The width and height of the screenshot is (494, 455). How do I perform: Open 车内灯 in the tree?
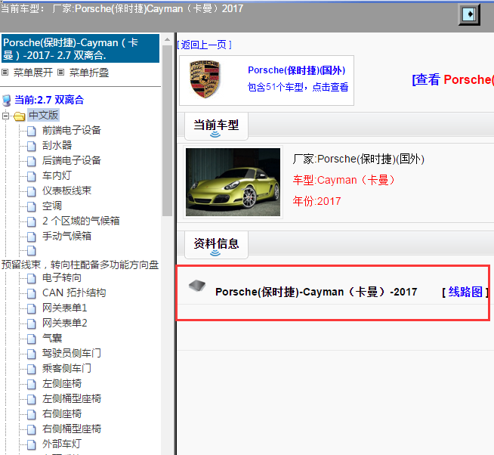tap(57, 175)
